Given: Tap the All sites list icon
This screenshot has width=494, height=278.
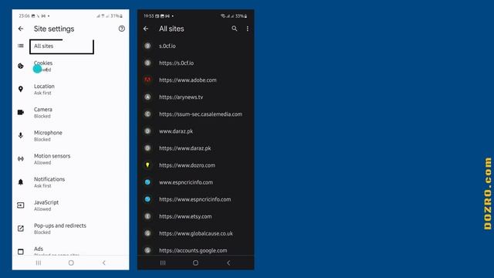Looking at the screenshot, I should tap(21, 46).
